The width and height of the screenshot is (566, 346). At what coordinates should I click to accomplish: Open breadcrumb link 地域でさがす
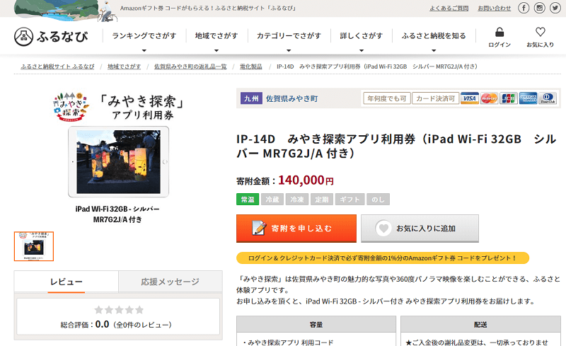click(x=124, y=67)
